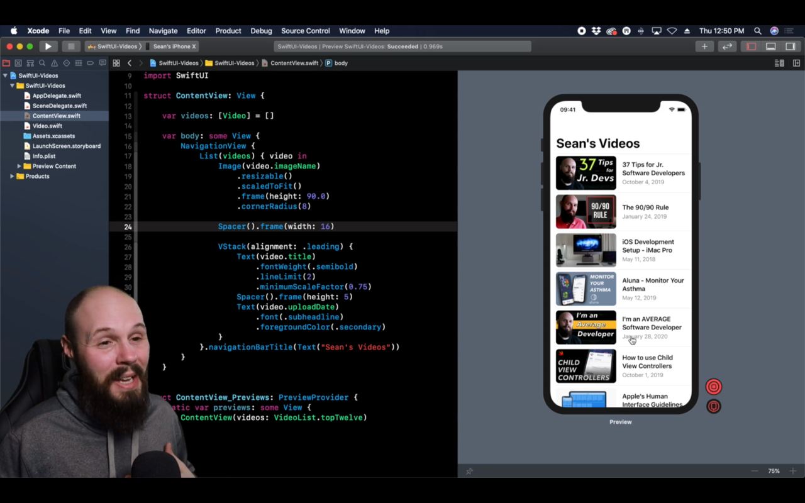Screen dimensions: 805x503
Task: Open the Debug menu
Action: tap(261, 31)
